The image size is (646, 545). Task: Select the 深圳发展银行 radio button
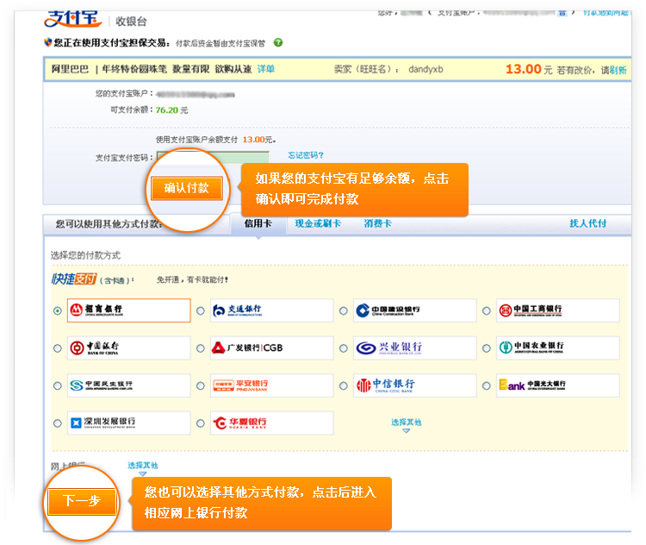pos(58,423)
